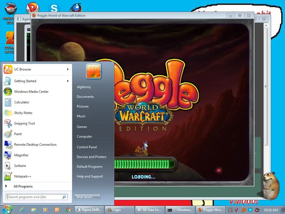Expand All Programs list
Screen dimensions: 285x214
pyautogui.click(x=23, y=186)
